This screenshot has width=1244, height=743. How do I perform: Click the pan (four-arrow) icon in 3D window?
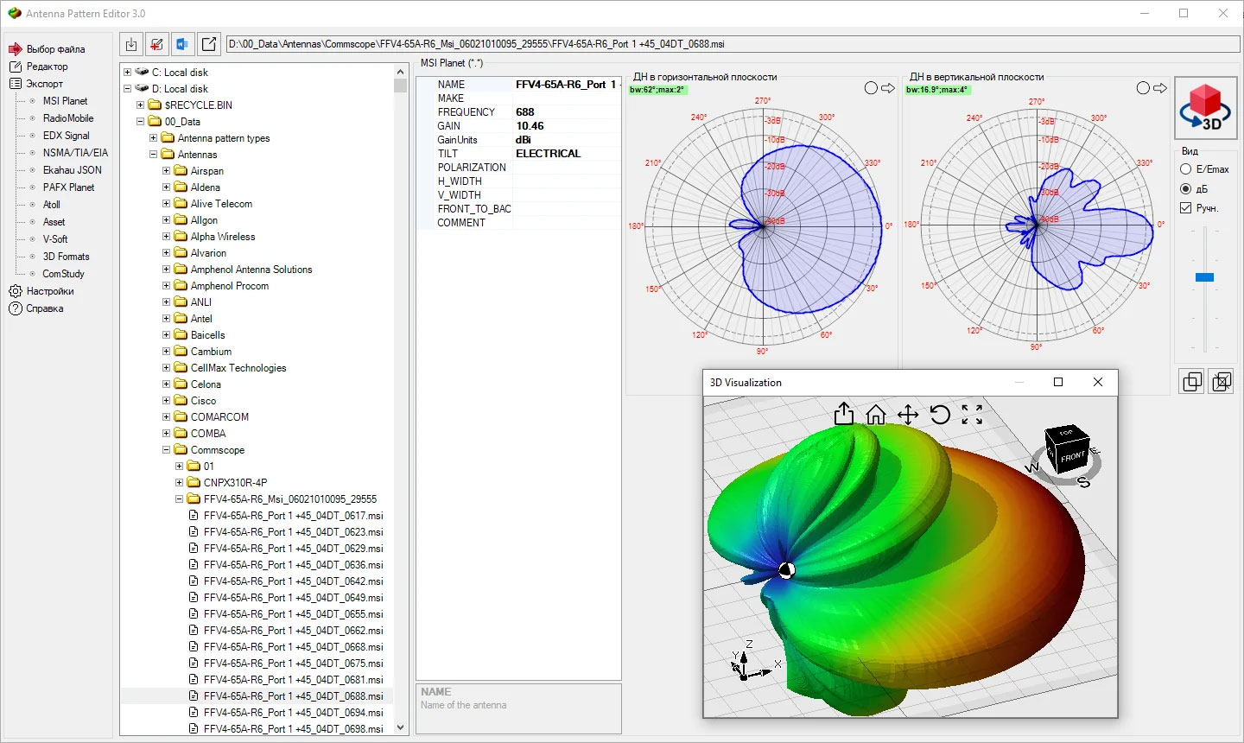pos(908,416)
